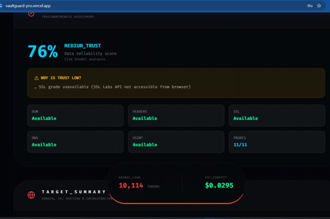
Task: Open the HEADERS Available card
Action: point(176,115)
